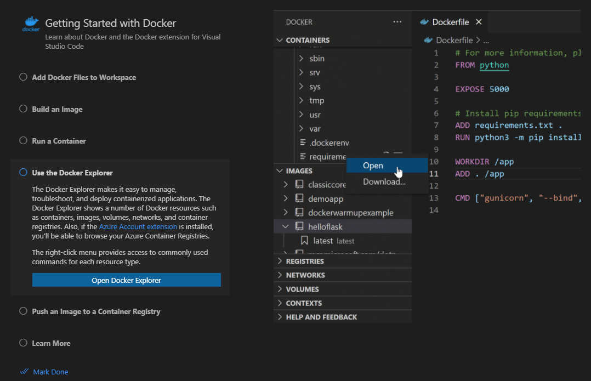The width and height of the screenshot is (591, 381).
Task: Collapse the helloflask image node chevron
Action: [x=285, y=226]
